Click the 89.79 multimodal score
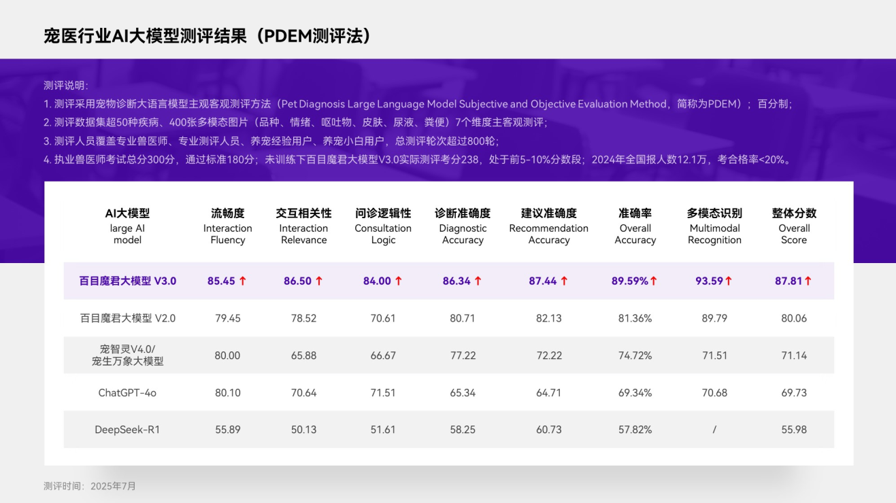Image resolution: width=896 pixels, height=503 pixels. 714,318
